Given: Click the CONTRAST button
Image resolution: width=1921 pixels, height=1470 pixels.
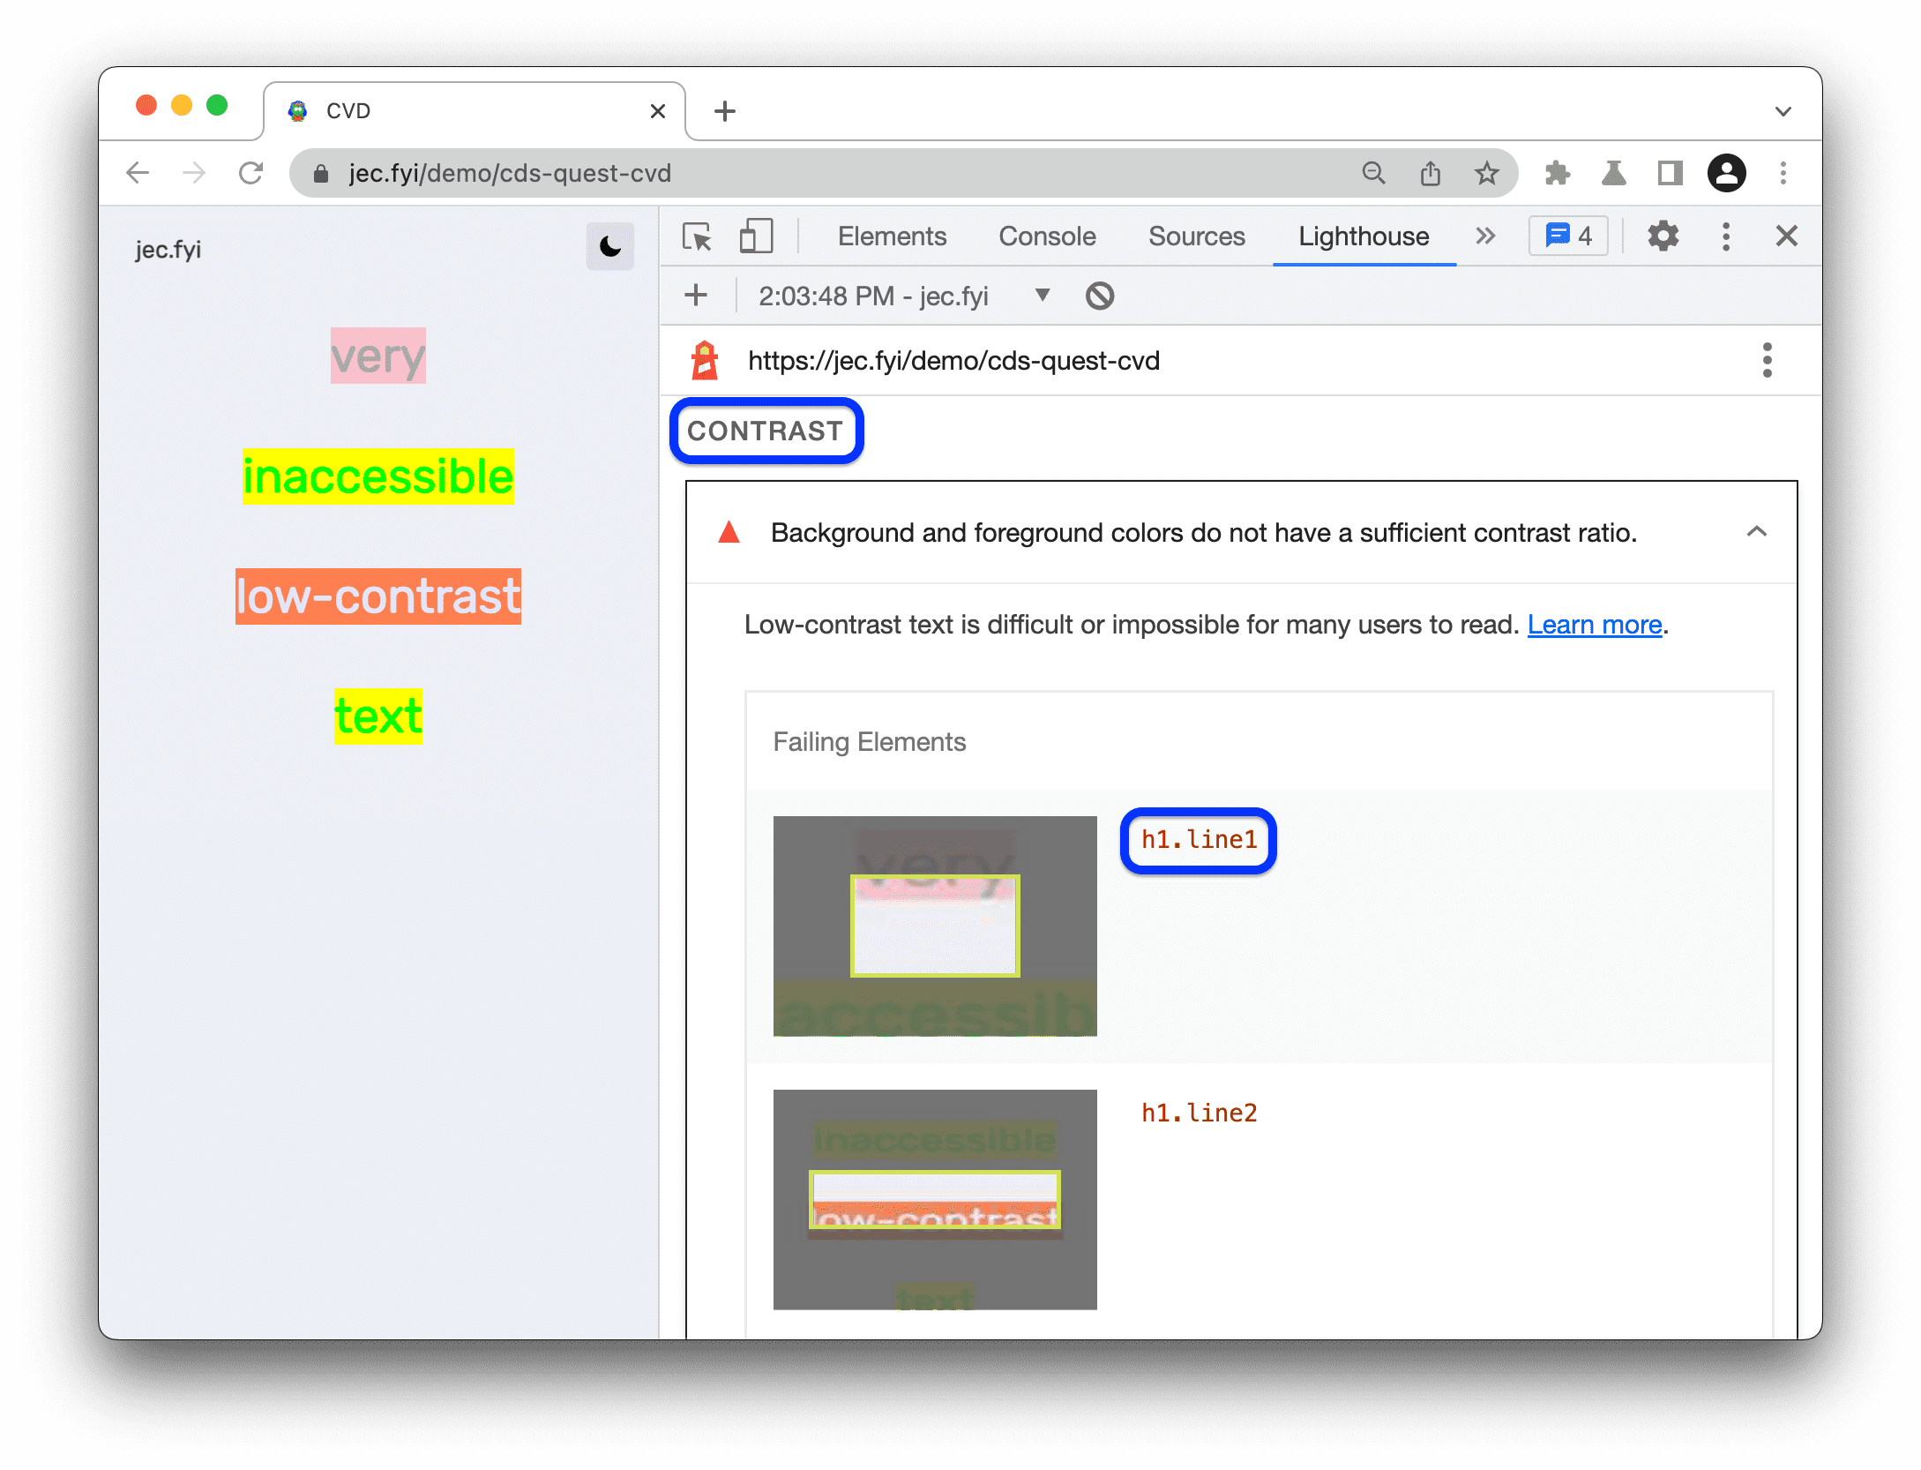Looking at the screenshot, I should pos(766,431).
